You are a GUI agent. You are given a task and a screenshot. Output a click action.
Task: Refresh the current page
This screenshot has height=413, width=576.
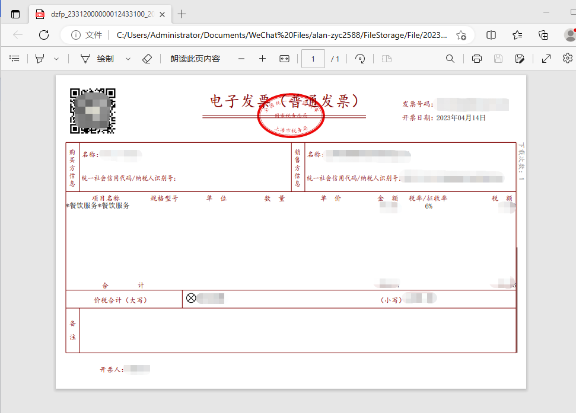(x=44, y=35)
